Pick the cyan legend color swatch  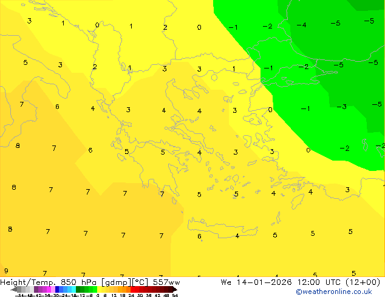73,289
